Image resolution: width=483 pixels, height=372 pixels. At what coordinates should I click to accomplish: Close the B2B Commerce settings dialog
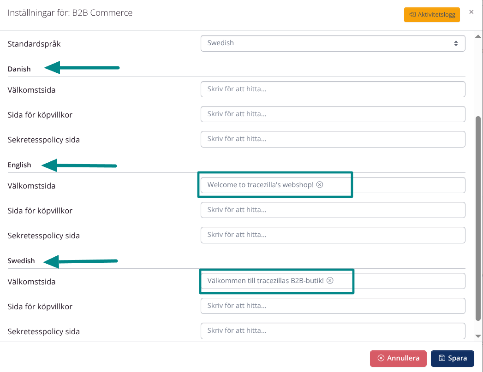tap(471, 12)
